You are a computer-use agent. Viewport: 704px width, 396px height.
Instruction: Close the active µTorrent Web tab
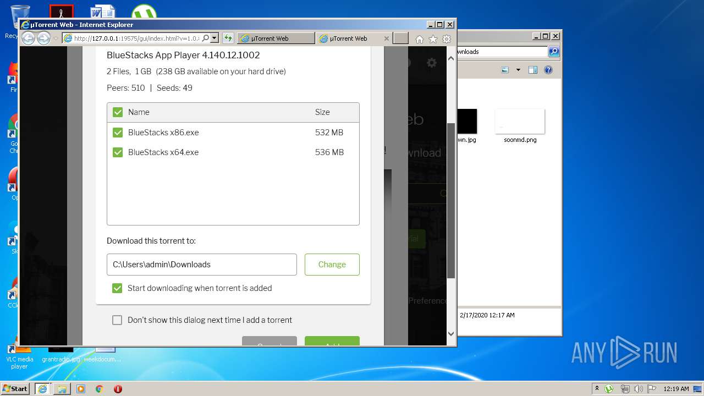(x=386, y=38)
